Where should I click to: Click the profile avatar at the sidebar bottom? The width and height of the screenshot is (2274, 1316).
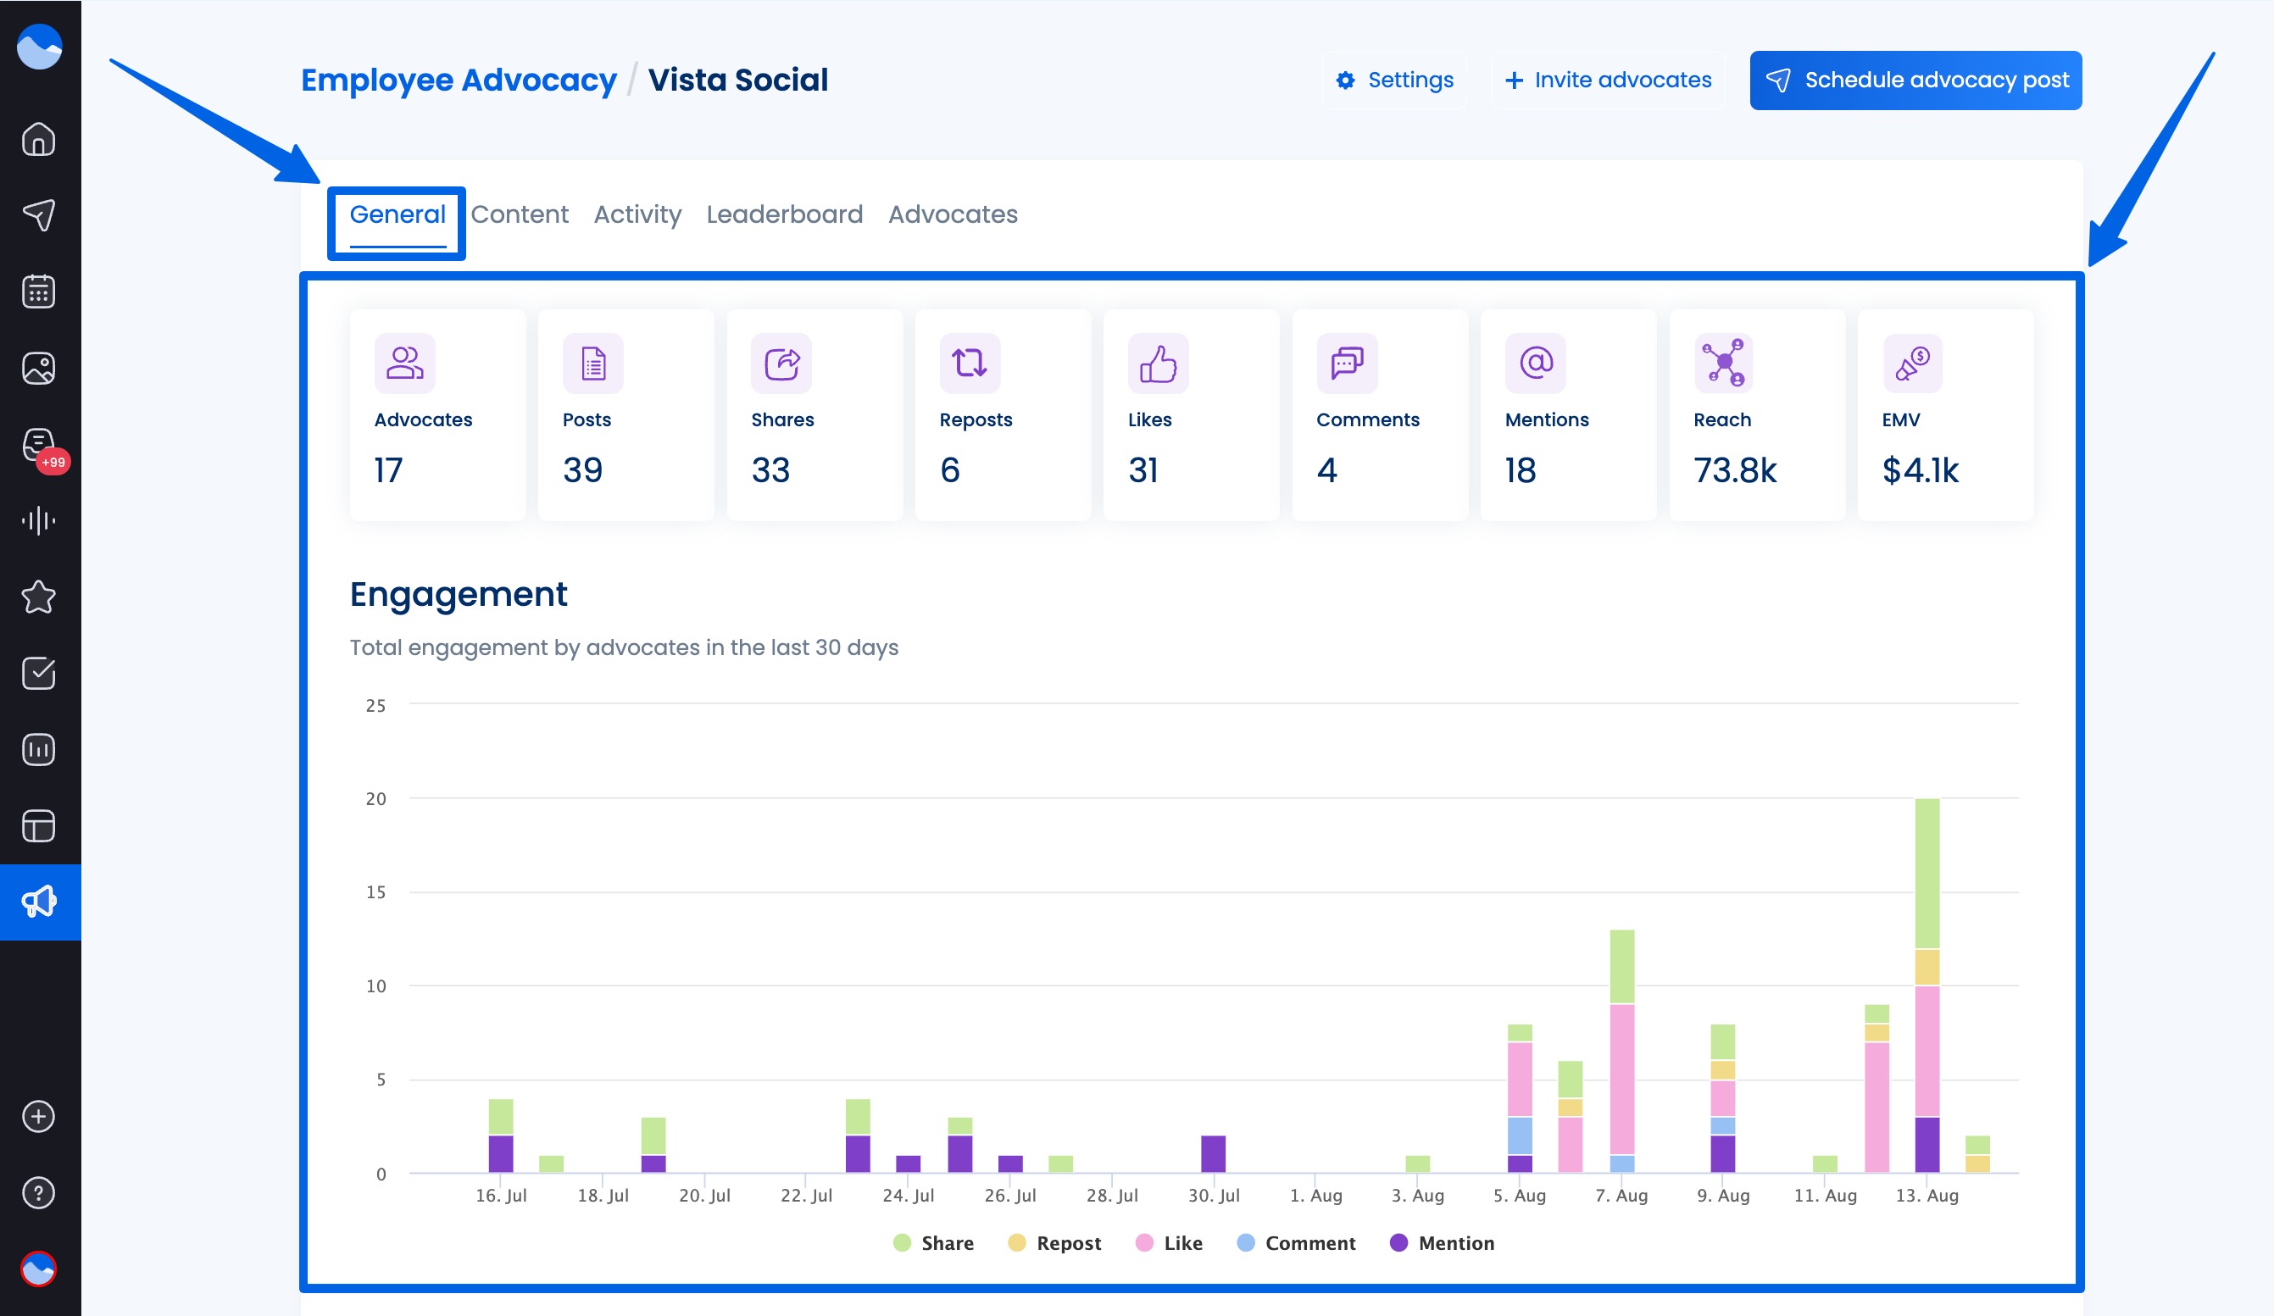pos(39,1270)
